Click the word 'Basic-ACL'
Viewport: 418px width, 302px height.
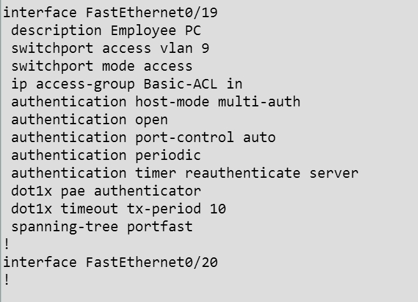(180, 84)
